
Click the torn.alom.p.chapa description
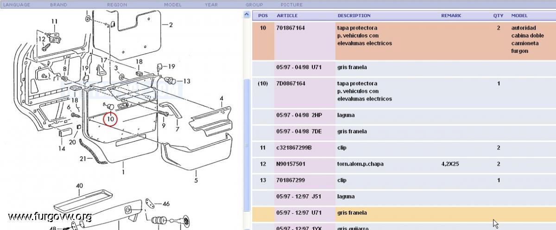pyautogui.click(x=360, y=164)
